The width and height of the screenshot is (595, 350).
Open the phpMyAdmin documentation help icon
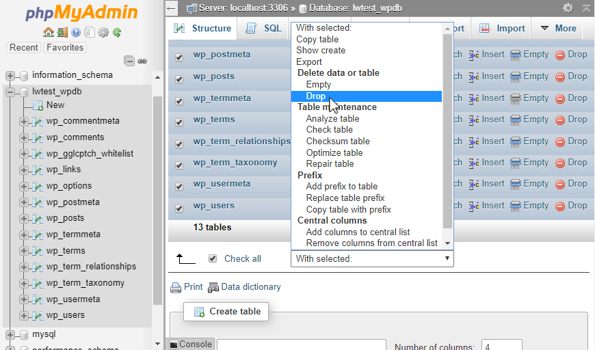coord(76,33)
